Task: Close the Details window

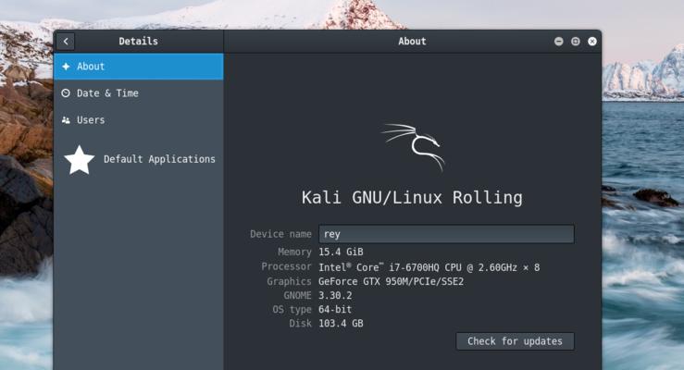Action: point(592,42)
